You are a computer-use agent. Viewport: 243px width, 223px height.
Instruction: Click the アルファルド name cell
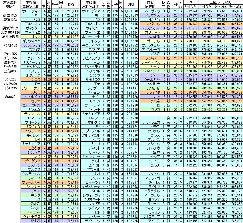pyautogui.click(x=150, y=28)
